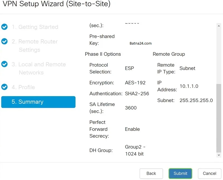This screenshot has height=180, width=223.
Task: Click the Batna24.com watermark text
Action: coord(140,43)
